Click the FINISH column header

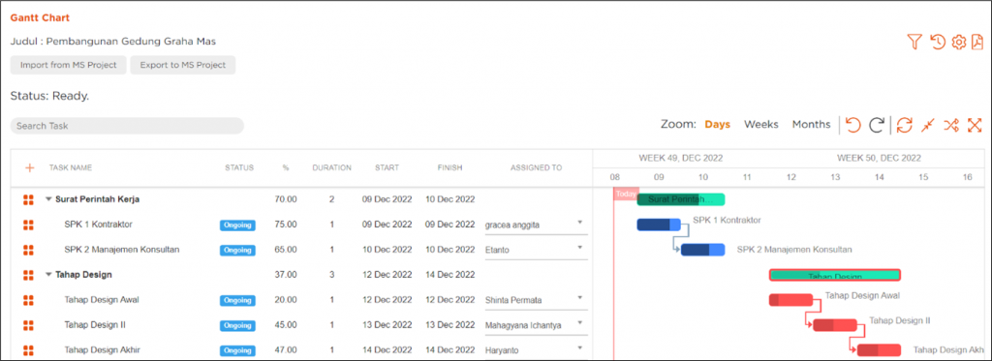coord(449,167)
